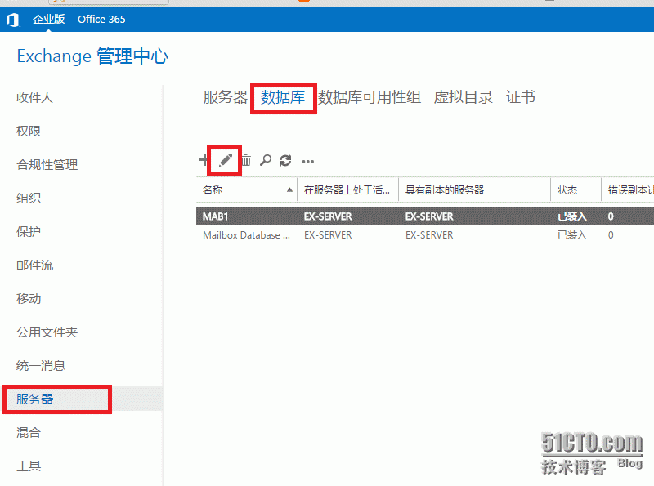Open 权限 in sidebar
This screenshot has width=654, height=486.
click(29, 132)
